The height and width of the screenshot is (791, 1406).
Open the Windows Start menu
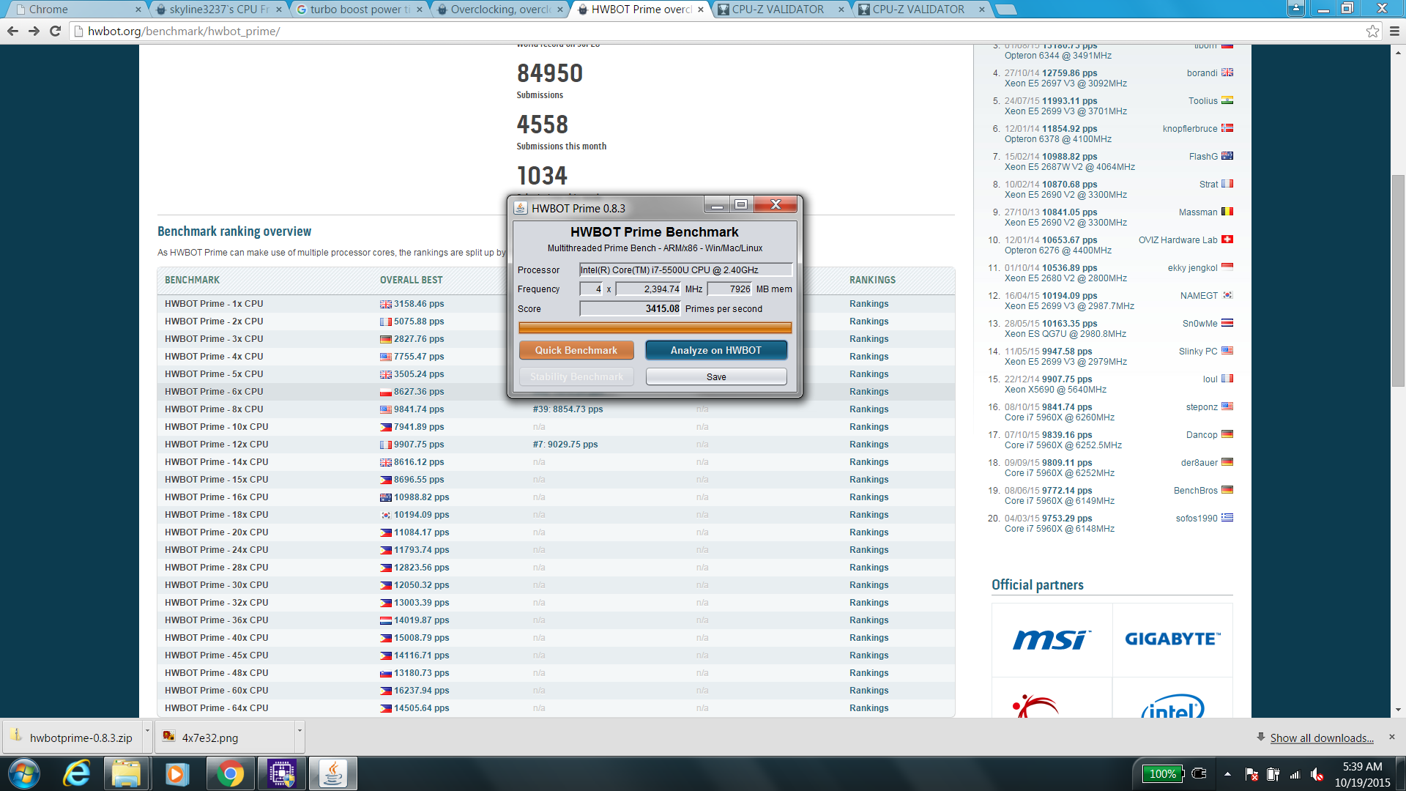pyautogui.click(x=24, y=773)
